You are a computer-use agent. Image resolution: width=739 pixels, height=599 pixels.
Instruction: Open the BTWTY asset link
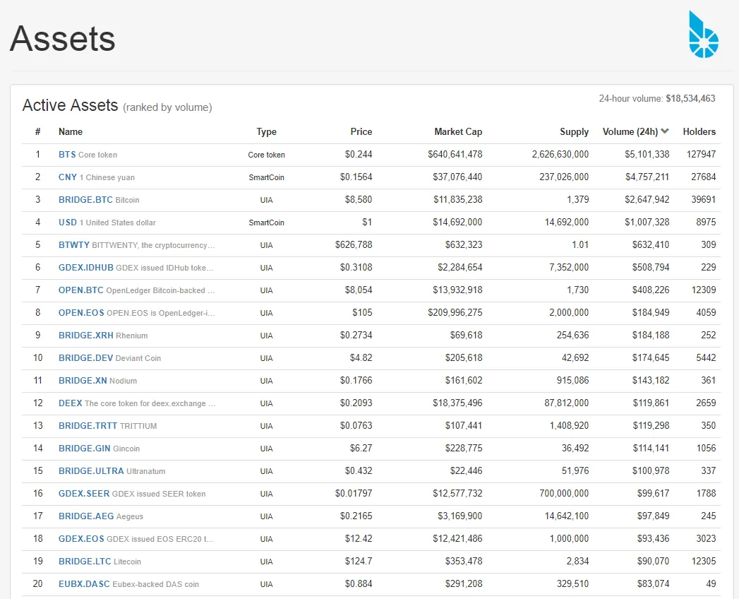point(74,245)
